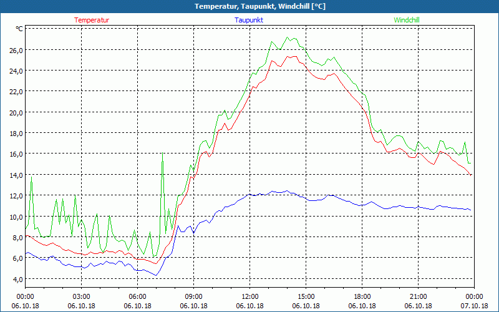Click the '24,0' y-axis value

click(x=16, y=71)
